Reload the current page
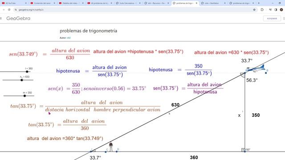Viewport: 285px width, 160px height. 9,10
